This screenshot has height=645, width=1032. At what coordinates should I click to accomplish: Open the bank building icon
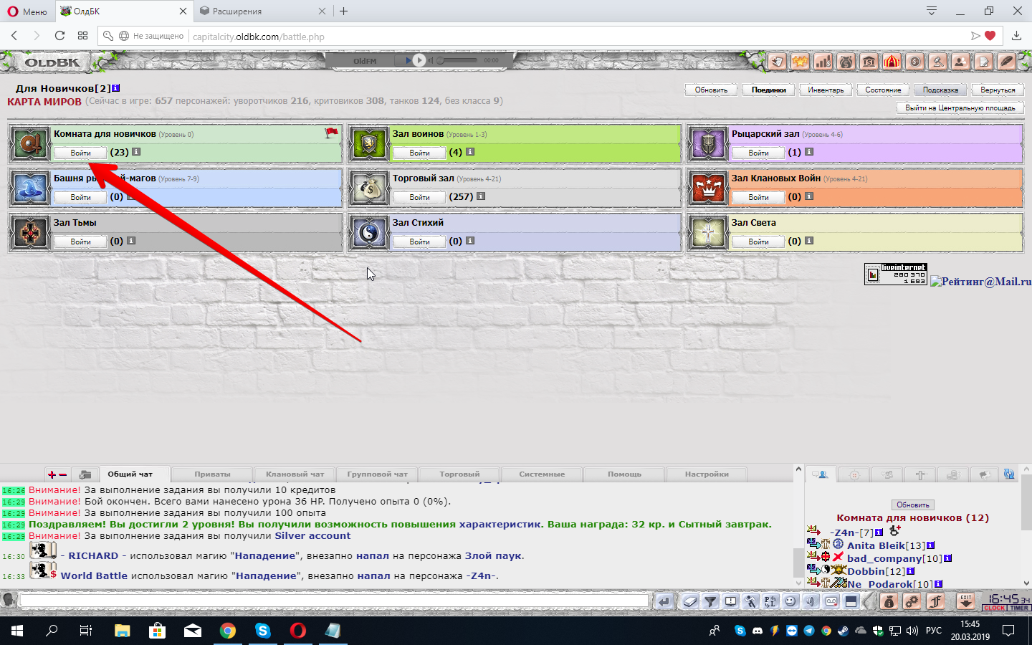(x=869, y=62)
